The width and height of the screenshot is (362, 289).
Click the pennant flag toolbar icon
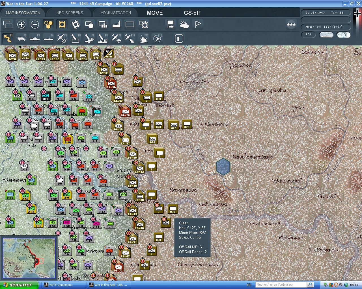(x=198, y=25)
